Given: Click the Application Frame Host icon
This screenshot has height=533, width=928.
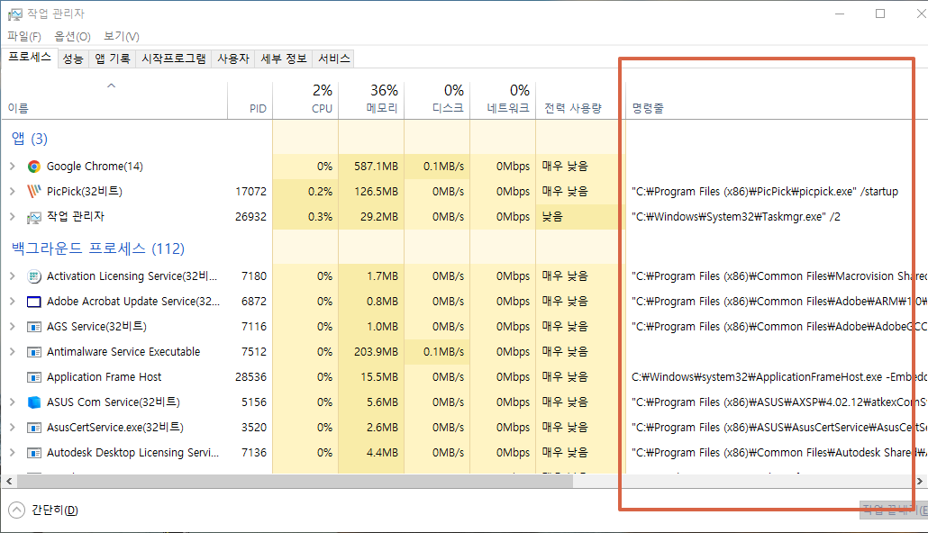Looking at the screenshot, I should point(33,376).
